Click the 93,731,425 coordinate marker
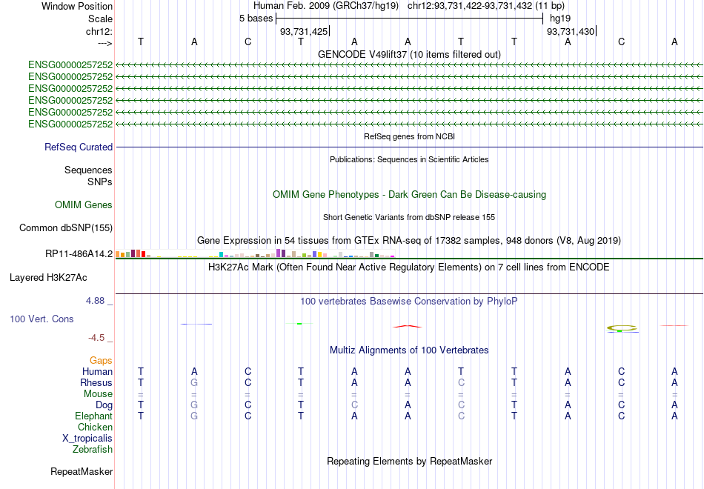The height and width of the screenshot is (489, 704). pyautogui.click(x=304, y=31)
